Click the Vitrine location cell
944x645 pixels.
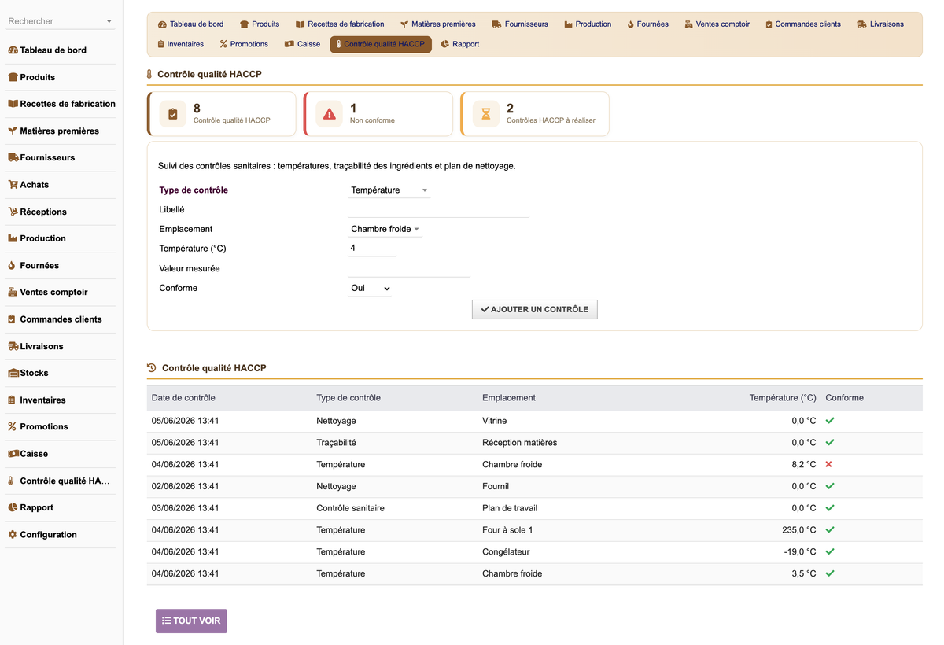(495, 421)
